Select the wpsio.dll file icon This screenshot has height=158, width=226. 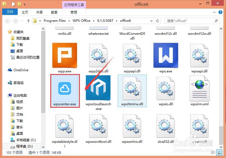[166, 88]
